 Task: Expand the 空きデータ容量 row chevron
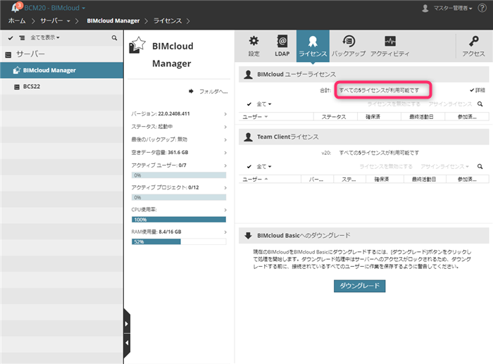pos(225,153)
